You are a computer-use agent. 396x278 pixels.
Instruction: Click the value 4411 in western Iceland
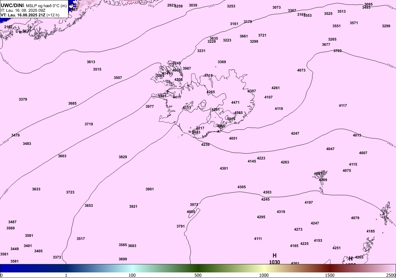pos(177,97)
